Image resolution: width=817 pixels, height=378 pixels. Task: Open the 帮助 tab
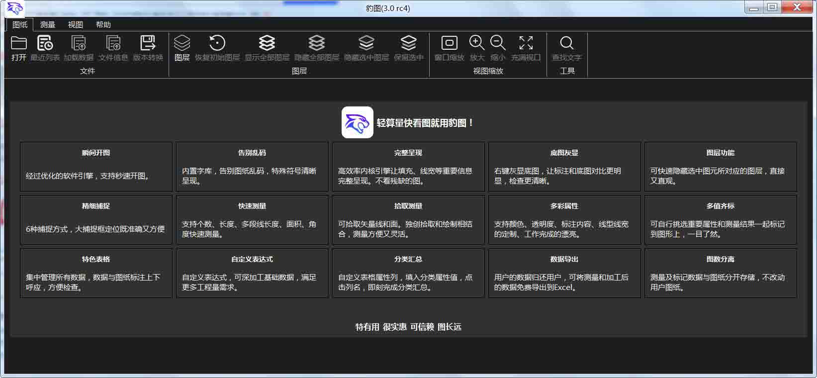point(103,24)
